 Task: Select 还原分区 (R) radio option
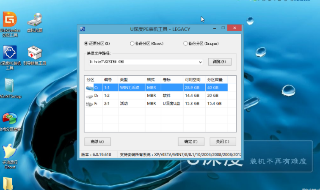[86, 43]
